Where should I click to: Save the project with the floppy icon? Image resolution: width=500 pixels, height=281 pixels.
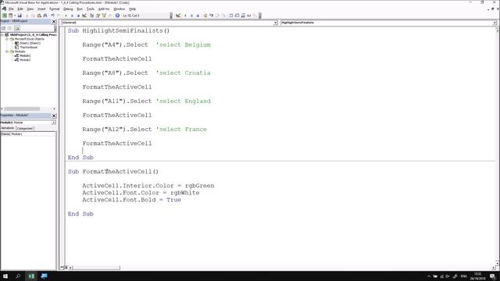(x=20, y=16)
